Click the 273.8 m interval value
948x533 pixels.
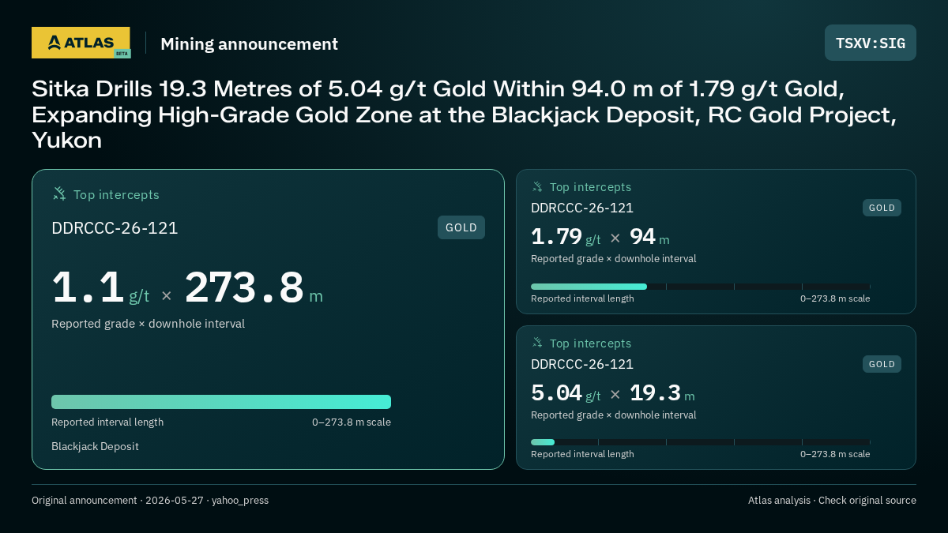[254, 288]
